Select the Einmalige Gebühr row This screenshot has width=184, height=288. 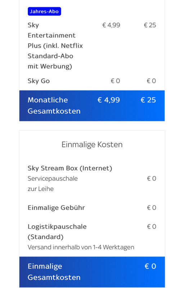point(92,208)
